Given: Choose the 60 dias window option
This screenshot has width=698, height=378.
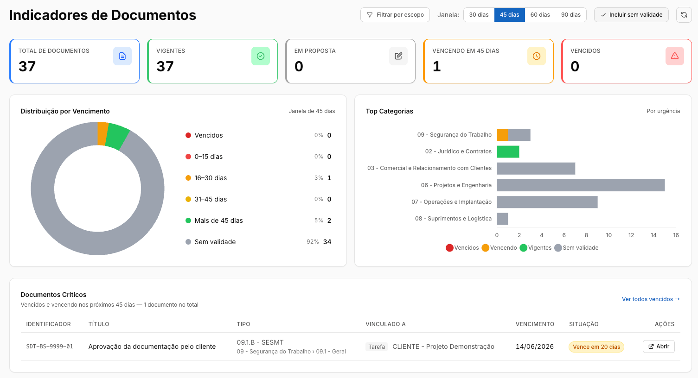Looking at the screenshot, I should (x=540, y=15).
